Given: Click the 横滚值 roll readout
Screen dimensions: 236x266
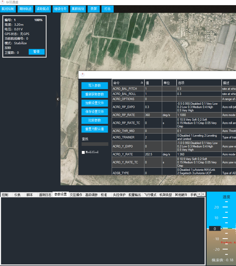Looking at the screenshot, I should coord(222,260).
